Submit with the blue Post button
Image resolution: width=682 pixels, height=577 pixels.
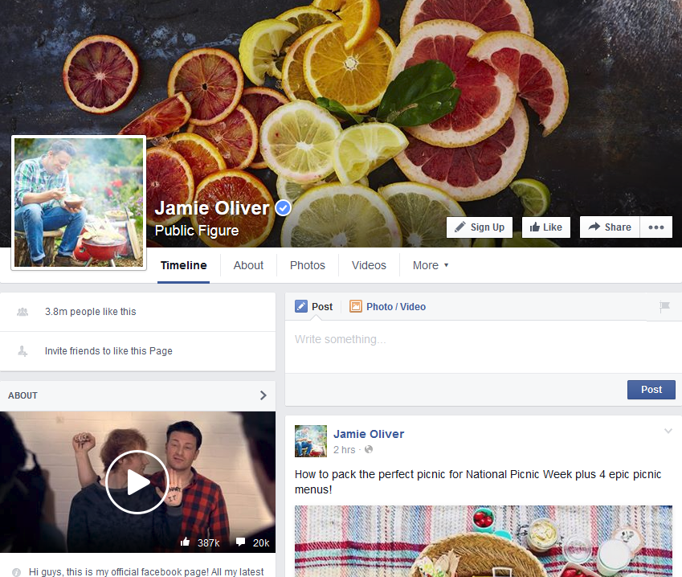click(x=651, y=390)
